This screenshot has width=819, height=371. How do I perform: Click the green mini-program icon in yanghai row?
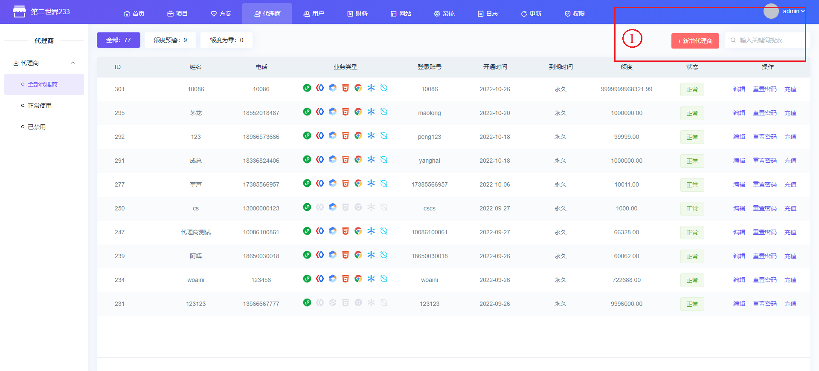(307, 159)
